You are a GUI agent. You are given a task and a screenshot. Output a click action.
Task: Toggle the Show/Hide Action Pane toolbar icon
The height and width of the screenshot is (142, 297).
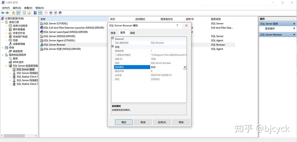(40, 13)
